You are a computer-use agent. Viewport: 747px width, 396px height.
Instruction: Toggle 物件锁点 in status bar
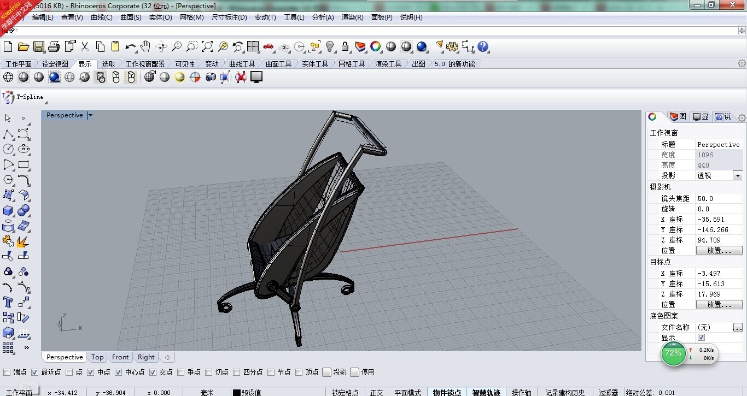[447, 392]
